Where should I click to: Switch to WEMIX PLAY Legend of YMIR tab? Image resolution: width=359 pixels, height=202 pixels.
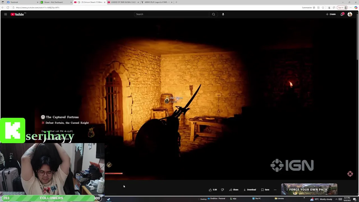[157, 2]
